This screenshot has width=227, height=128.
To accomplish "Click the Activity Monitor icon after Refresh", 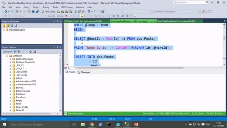I will tap(35, 52).
